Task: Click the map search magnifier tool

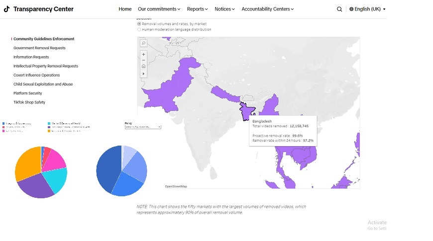Action: (x=143, y=43)
